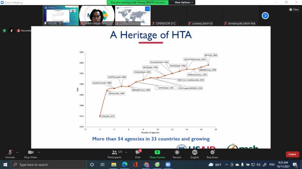302x169 pixels.
Task: Open more options on OPERATOR 01A thumbnail
Action: coord(147,9)
